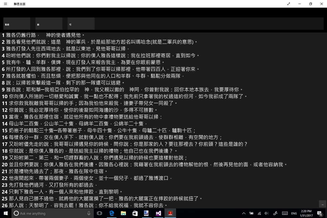The height and width of the screenshot is (218, 327).
Task: Open more options via the ellipsis button
Action: click(322, 204)
